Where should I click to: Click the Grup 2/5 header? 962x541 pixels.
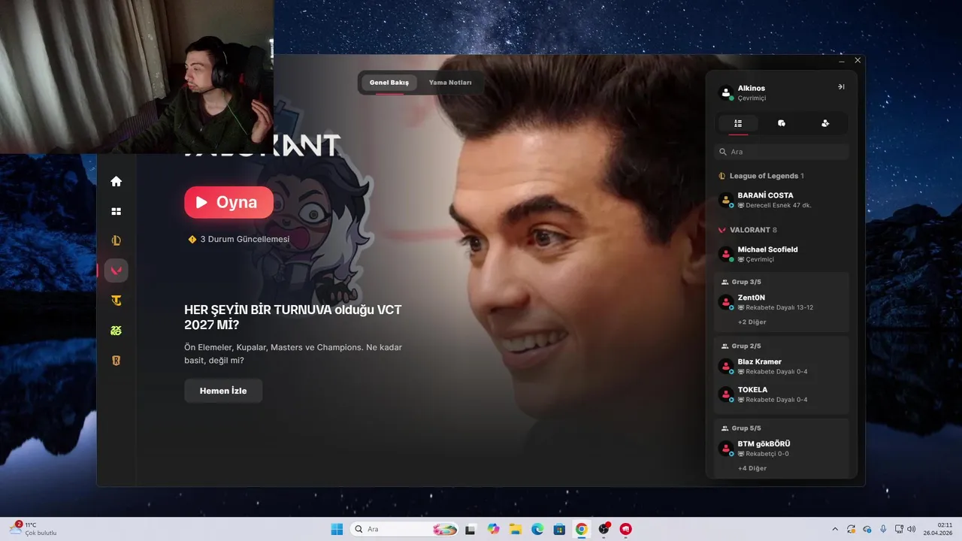(x=741, y=346)
